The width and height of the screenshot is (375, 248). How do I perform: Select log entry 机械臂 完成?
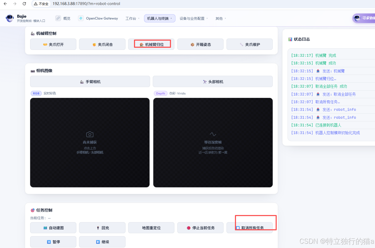[x=333, y=55]
